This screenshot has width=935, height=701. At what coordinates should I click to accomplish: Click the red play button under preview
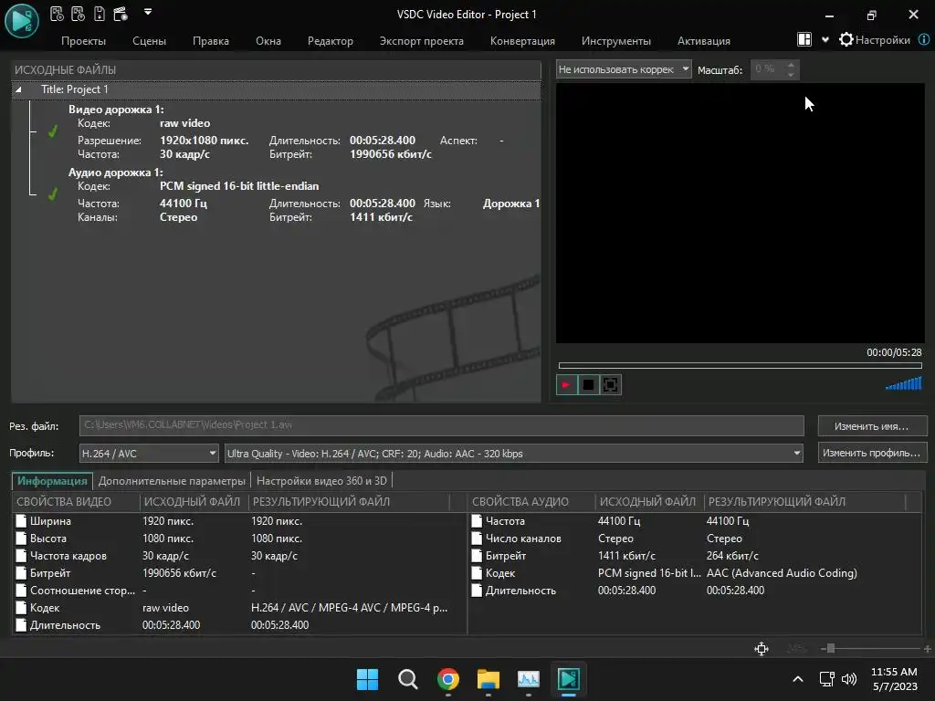(566, 384)
